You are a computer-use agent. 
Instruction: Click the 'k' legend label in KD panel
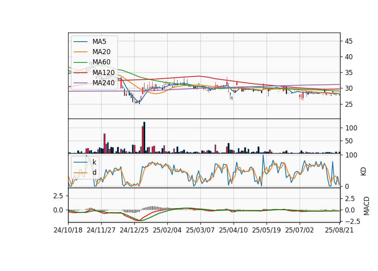coord(94,162)
